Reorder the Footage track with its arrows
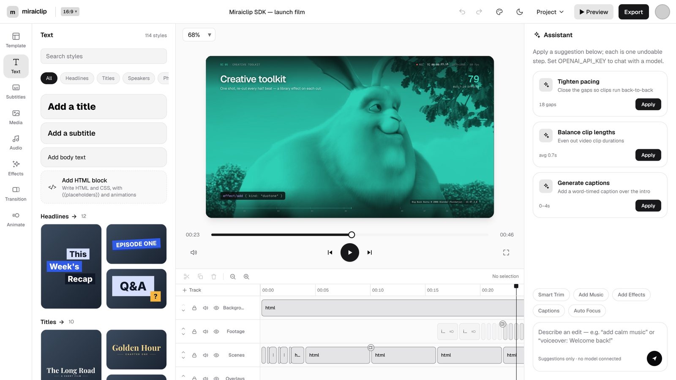Viewport: 676px width, 380px height. tap(183, 331)
